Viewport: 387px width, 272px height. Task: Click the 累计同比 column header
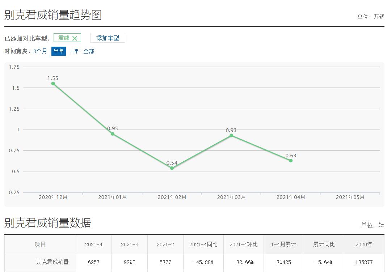[x=324, y=245]
